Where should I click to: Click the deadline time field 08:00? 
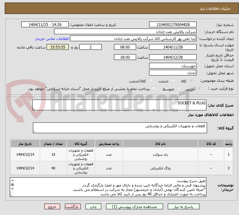tap(125, 47)
